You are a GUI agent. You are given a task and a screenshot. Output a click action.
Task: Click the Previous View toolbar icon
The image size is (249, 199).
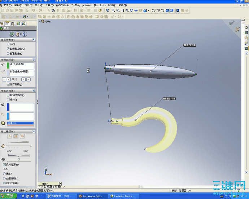(x=108, y=10)
